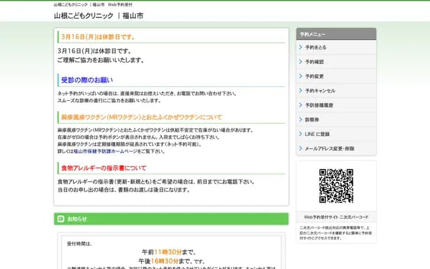The width and height of the screenshot is (430, 269).
Task: Click お知らせ green section header
Action: pyautogui.click(x=171, y=219)
